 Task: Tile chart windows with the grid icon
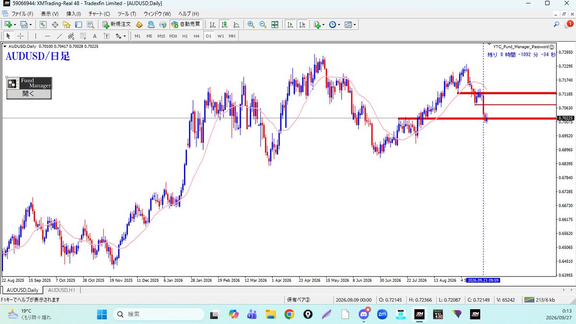[x=274, y=25]
